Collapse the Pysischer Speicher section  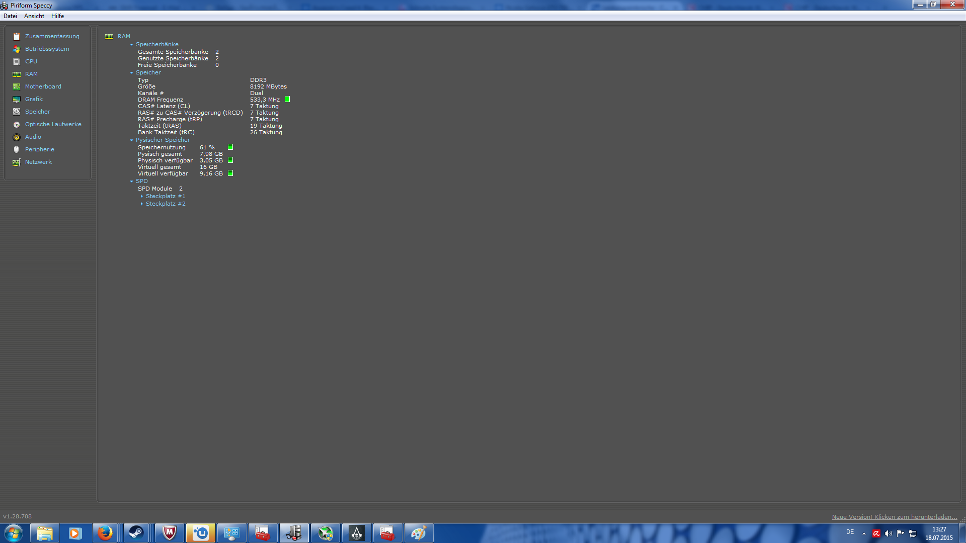point(132,140)
